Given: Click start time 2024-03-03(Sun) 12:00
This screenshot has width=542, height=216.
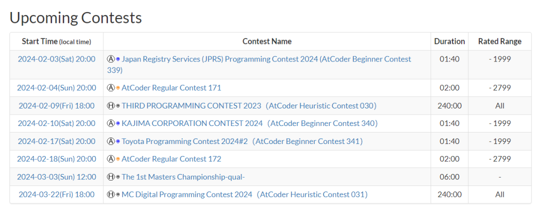Looking at the screenshot, I should pos(57,176).
